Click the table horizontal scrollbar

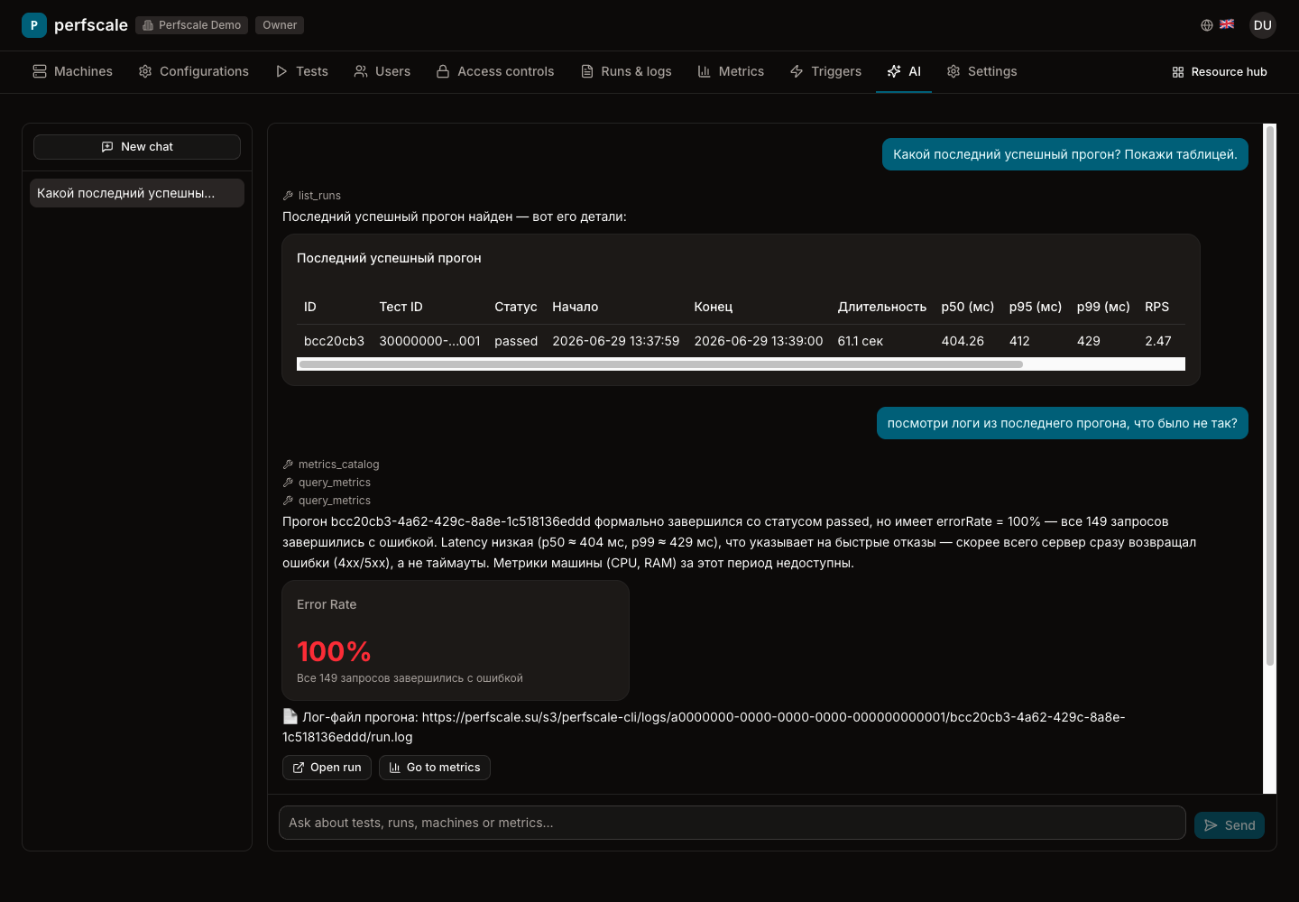click(x=660, y=364)
